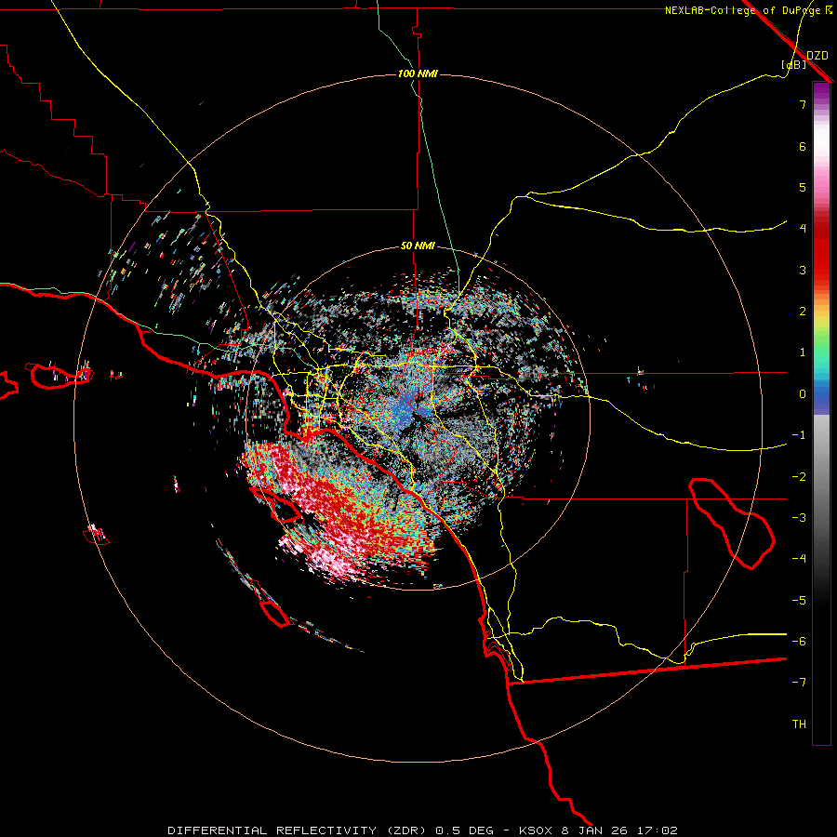This screenshot has height=837, width=837.
Task: Click the DZD product label
Action: pyautogui.click(x=817, y=56)
